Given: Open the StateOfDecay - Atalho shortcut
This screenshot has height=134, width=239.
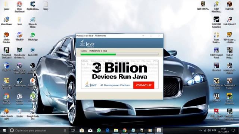Looking at the screenshot, I should (217, 83).
